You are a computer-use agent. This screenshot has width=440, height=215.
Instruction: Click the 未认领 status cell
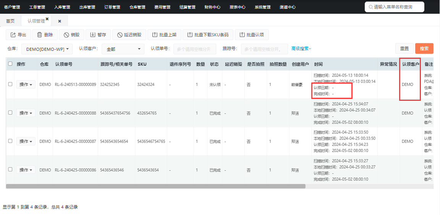(215, 84)
